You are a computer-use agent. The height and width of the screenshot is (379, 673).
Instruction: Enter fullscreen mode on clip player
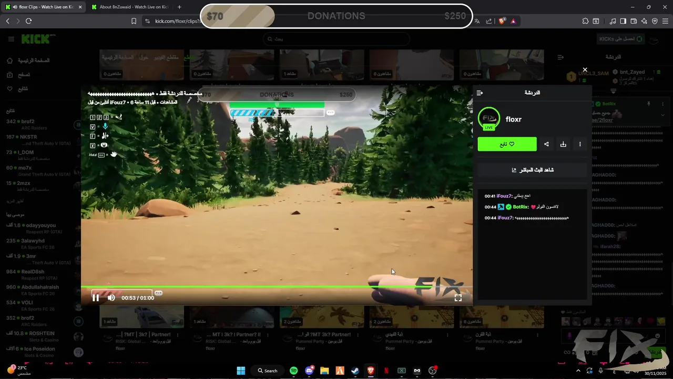pos(458,298)
